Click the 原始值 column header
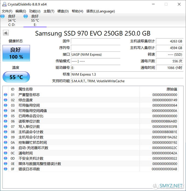186x191 pixels. [x=159, y=89]
